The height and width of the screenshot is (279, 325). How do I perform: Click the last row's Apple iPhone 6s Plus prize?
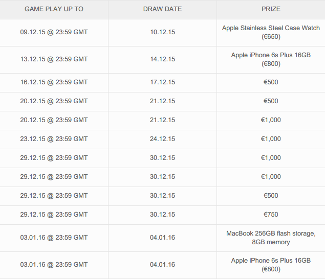pos(271,265)
